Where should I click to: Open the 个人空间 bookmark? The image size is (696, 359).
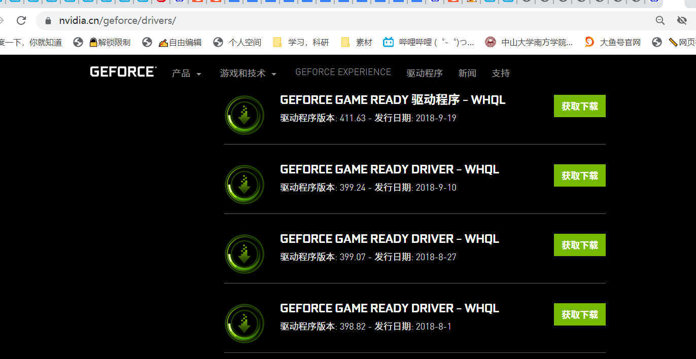(x=237, y=43)
